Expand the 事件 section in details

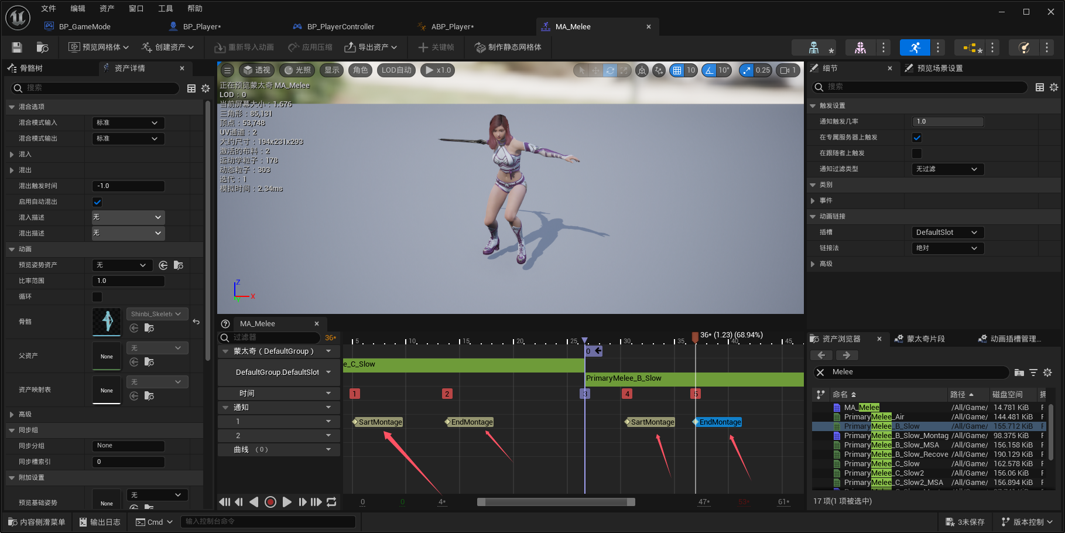[x=813, y=201]
